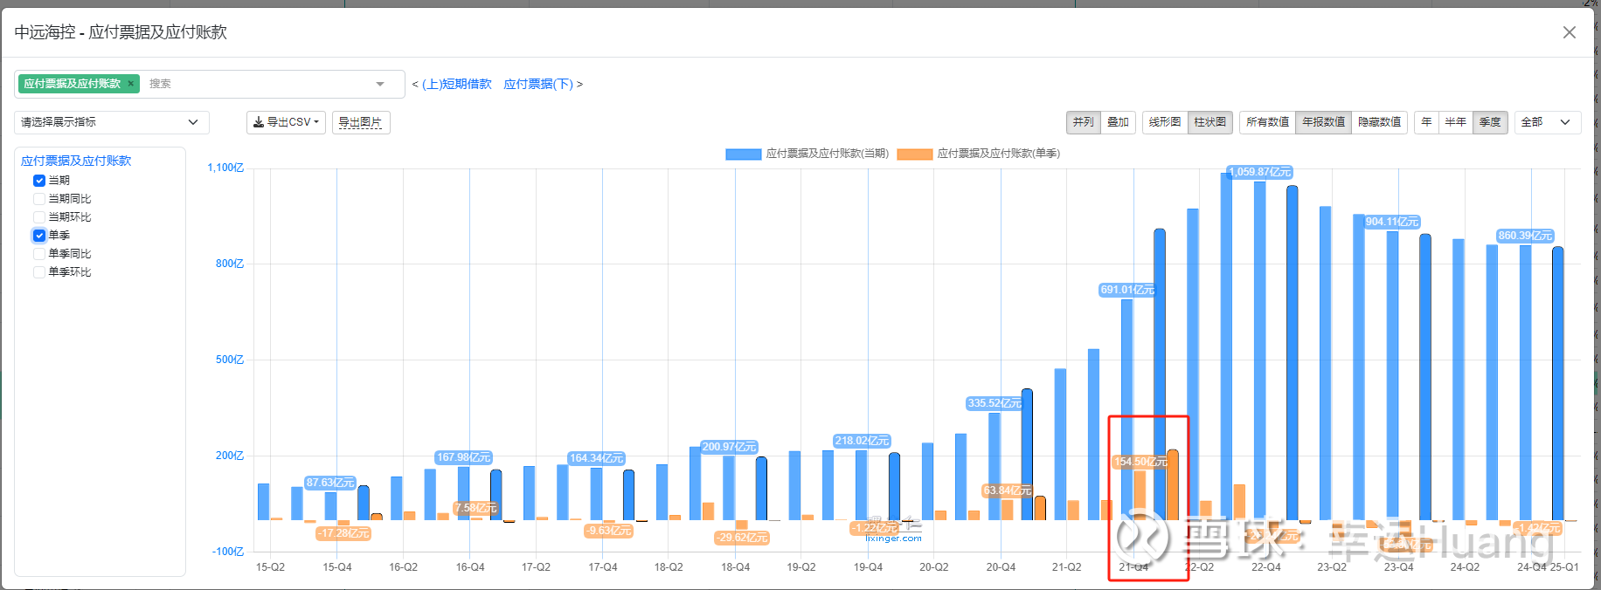
Task: Toggle the blue 当期 legend swatch
Action: click(x=743, y=154)
